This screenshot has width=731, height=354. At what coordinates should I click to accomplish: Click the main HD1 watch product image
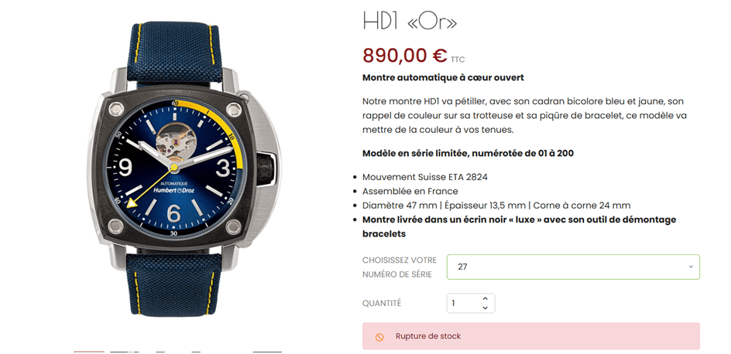(184, 168)
